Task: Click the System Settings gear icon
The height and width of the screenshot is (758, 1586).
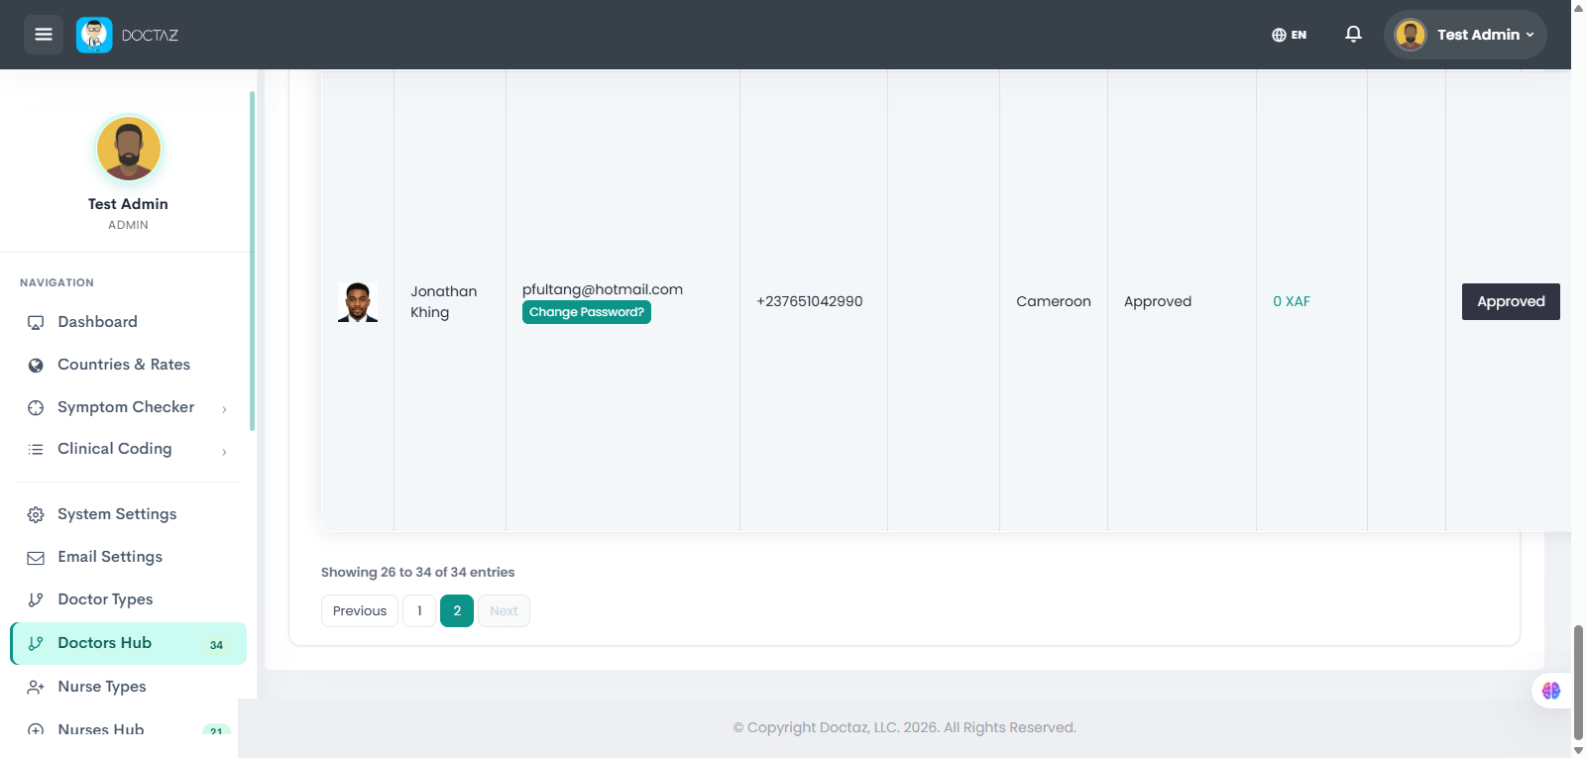Action: [36, 514]
